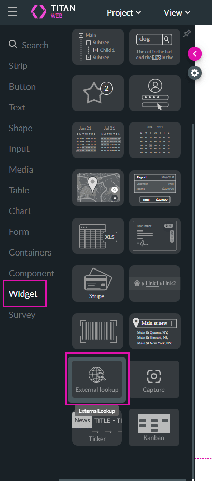This screenshot has width=212, height=481.
Task: Pick the XLS spreadsheet widget
Action: (x=98, y=236)
